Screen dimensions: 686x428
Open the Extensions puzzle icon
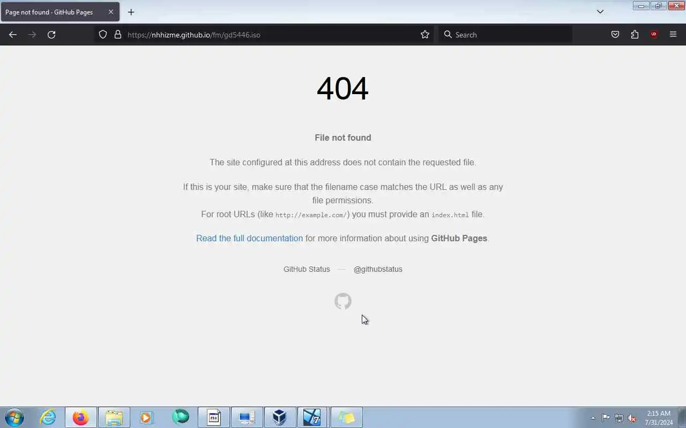tap(635, 35)
